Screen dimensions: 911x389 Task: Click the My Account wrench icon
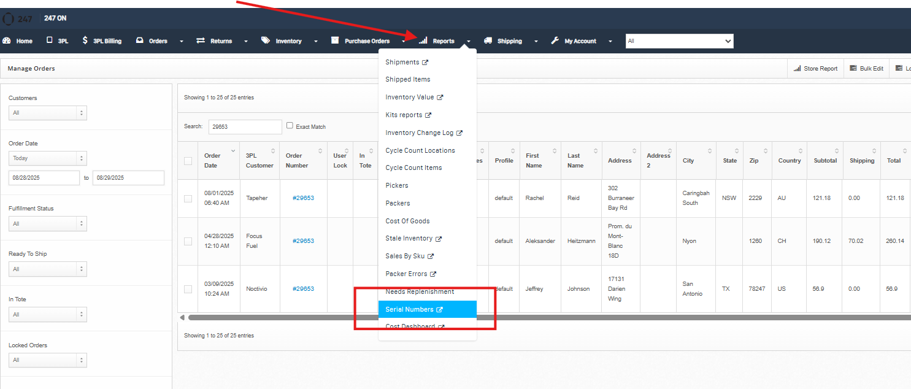click(555, 40)
